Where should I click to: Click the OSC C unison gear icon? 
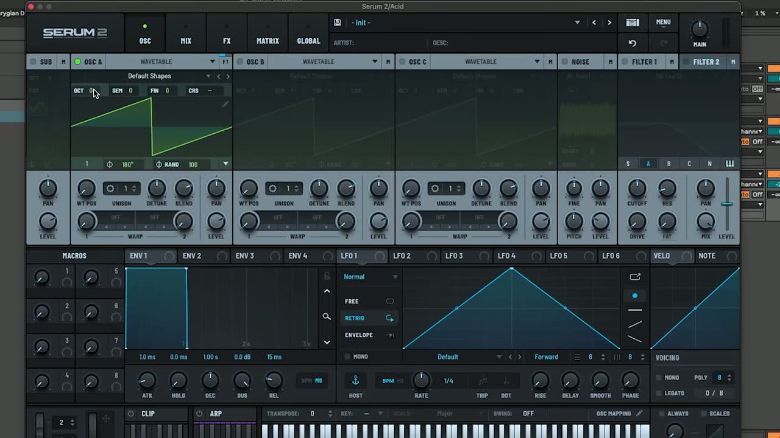click(435, 189)
